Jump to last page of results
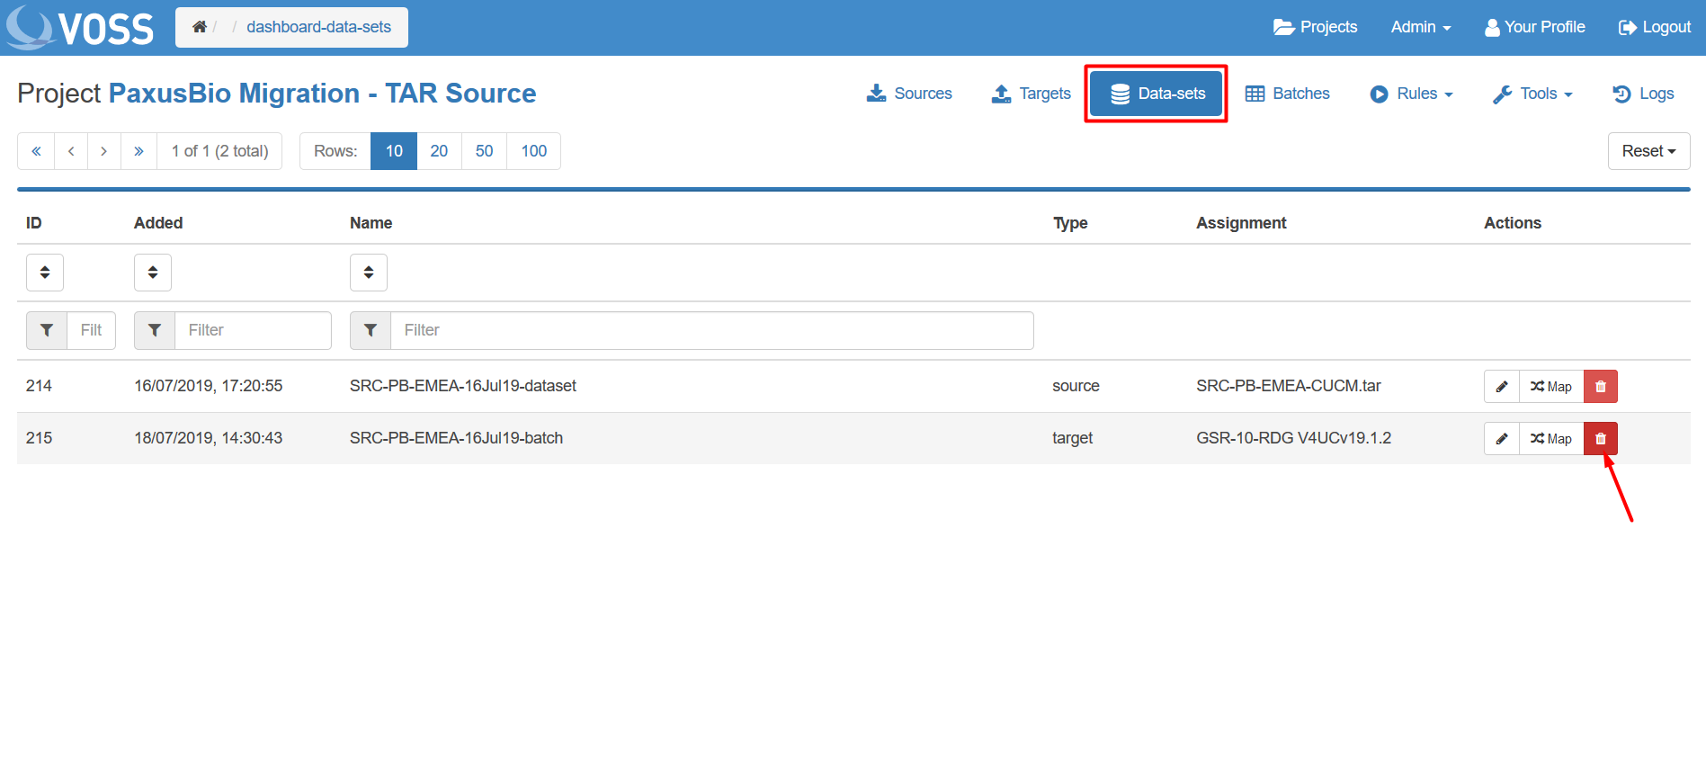 (x=138, y=151)
